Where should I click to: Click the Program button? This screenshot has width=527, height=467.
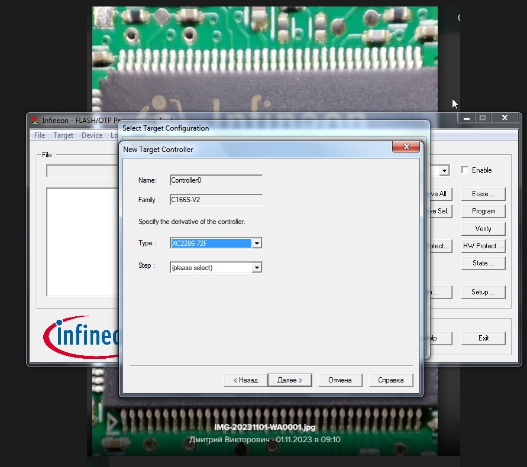click(x=483, y=211)
